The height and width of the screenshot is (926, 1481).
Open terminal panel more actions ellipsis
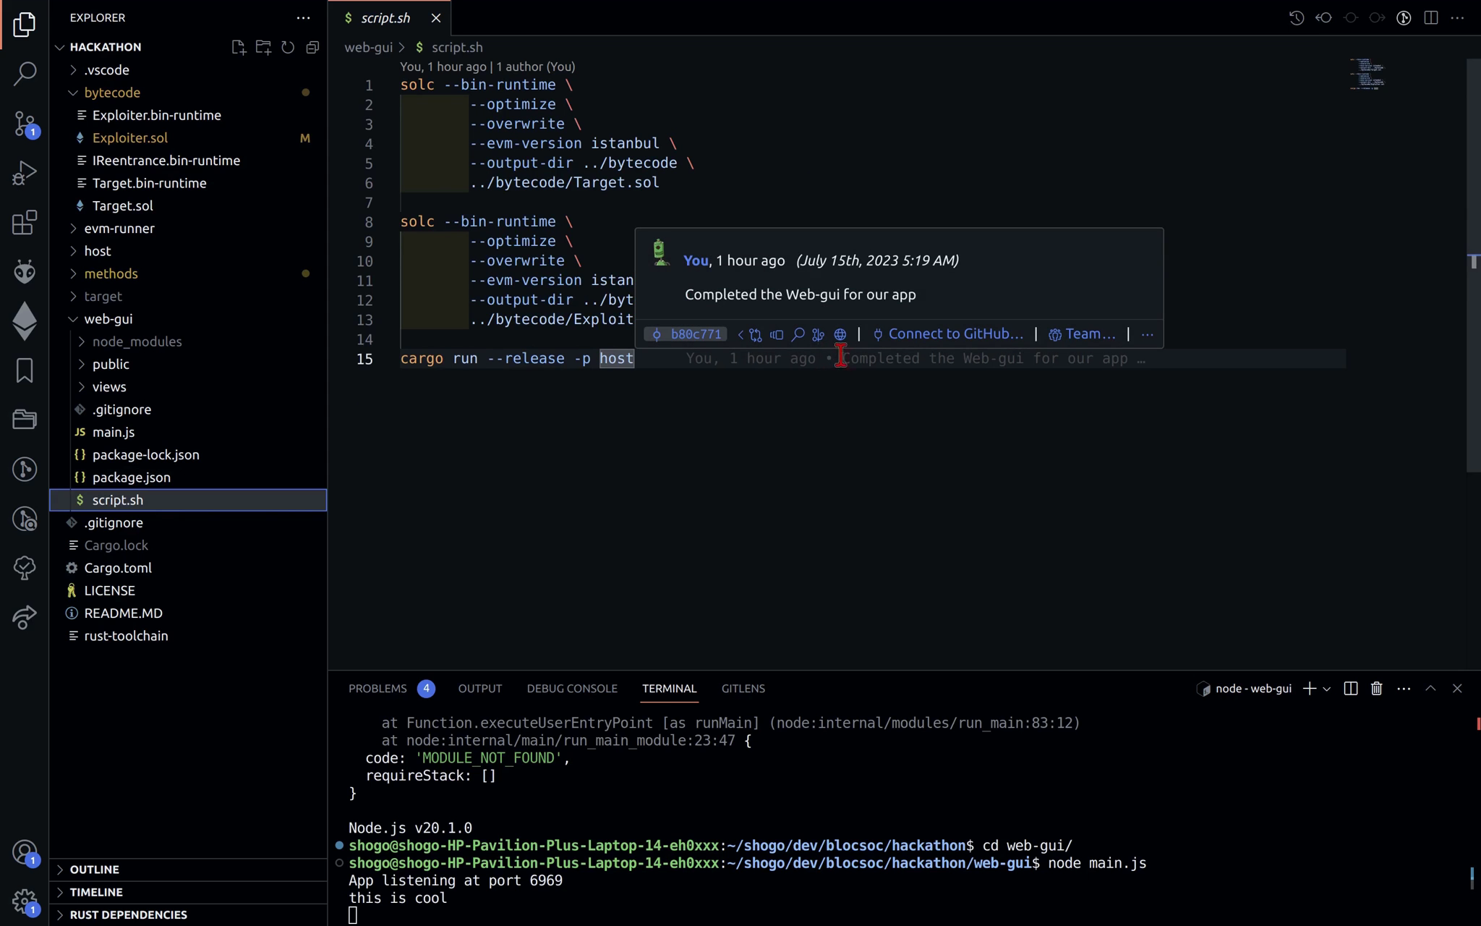tap(1404, 689)
